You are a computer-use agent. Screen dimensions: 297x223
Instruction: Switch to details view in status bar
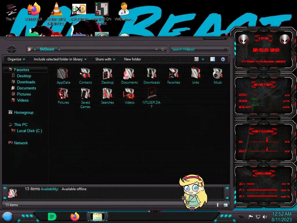tap(218, 205)
